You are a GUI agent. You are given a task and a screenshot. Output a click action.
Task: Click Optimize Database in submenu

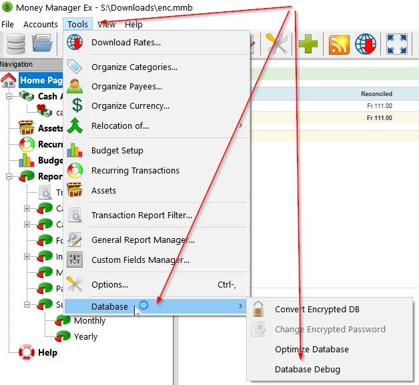(x=312, y=349)
